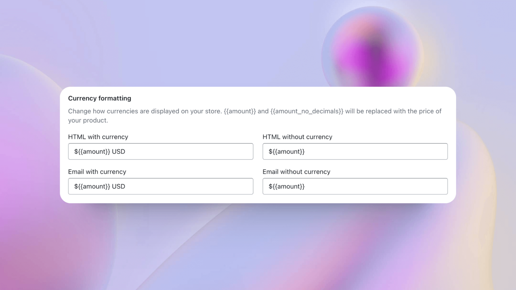Click "${{amount}}" text in HTML without currency field

286,151
